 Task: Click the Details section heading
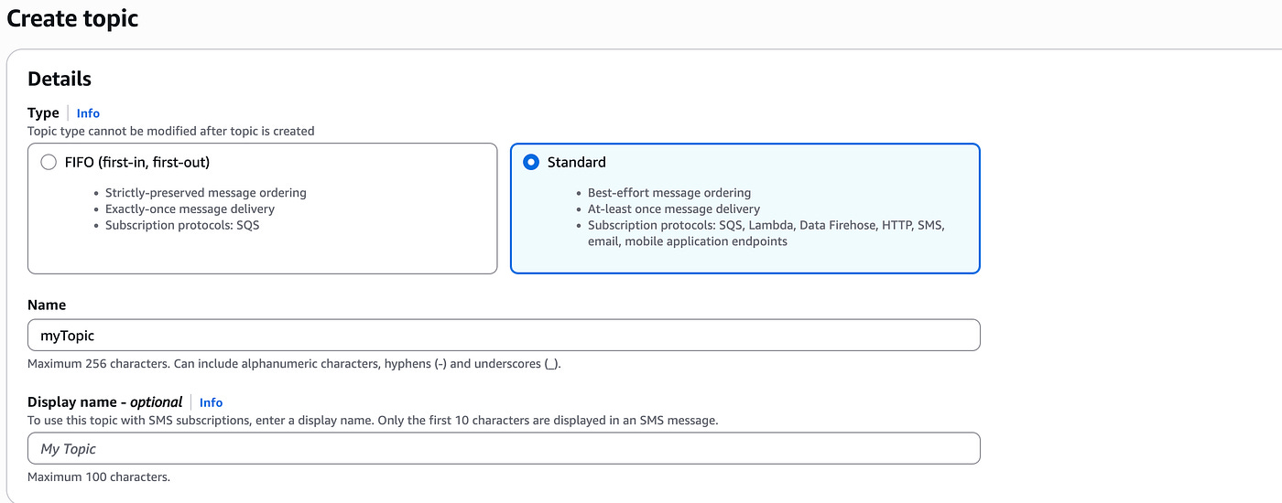[60, 79]
